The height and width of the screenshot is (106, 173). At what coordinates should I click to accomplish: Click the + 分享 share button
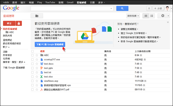pos(158,9)
